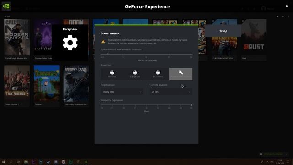293x165 pixels.
Task: Open the Настройки gear tile
Action: (x=70, y=43)
